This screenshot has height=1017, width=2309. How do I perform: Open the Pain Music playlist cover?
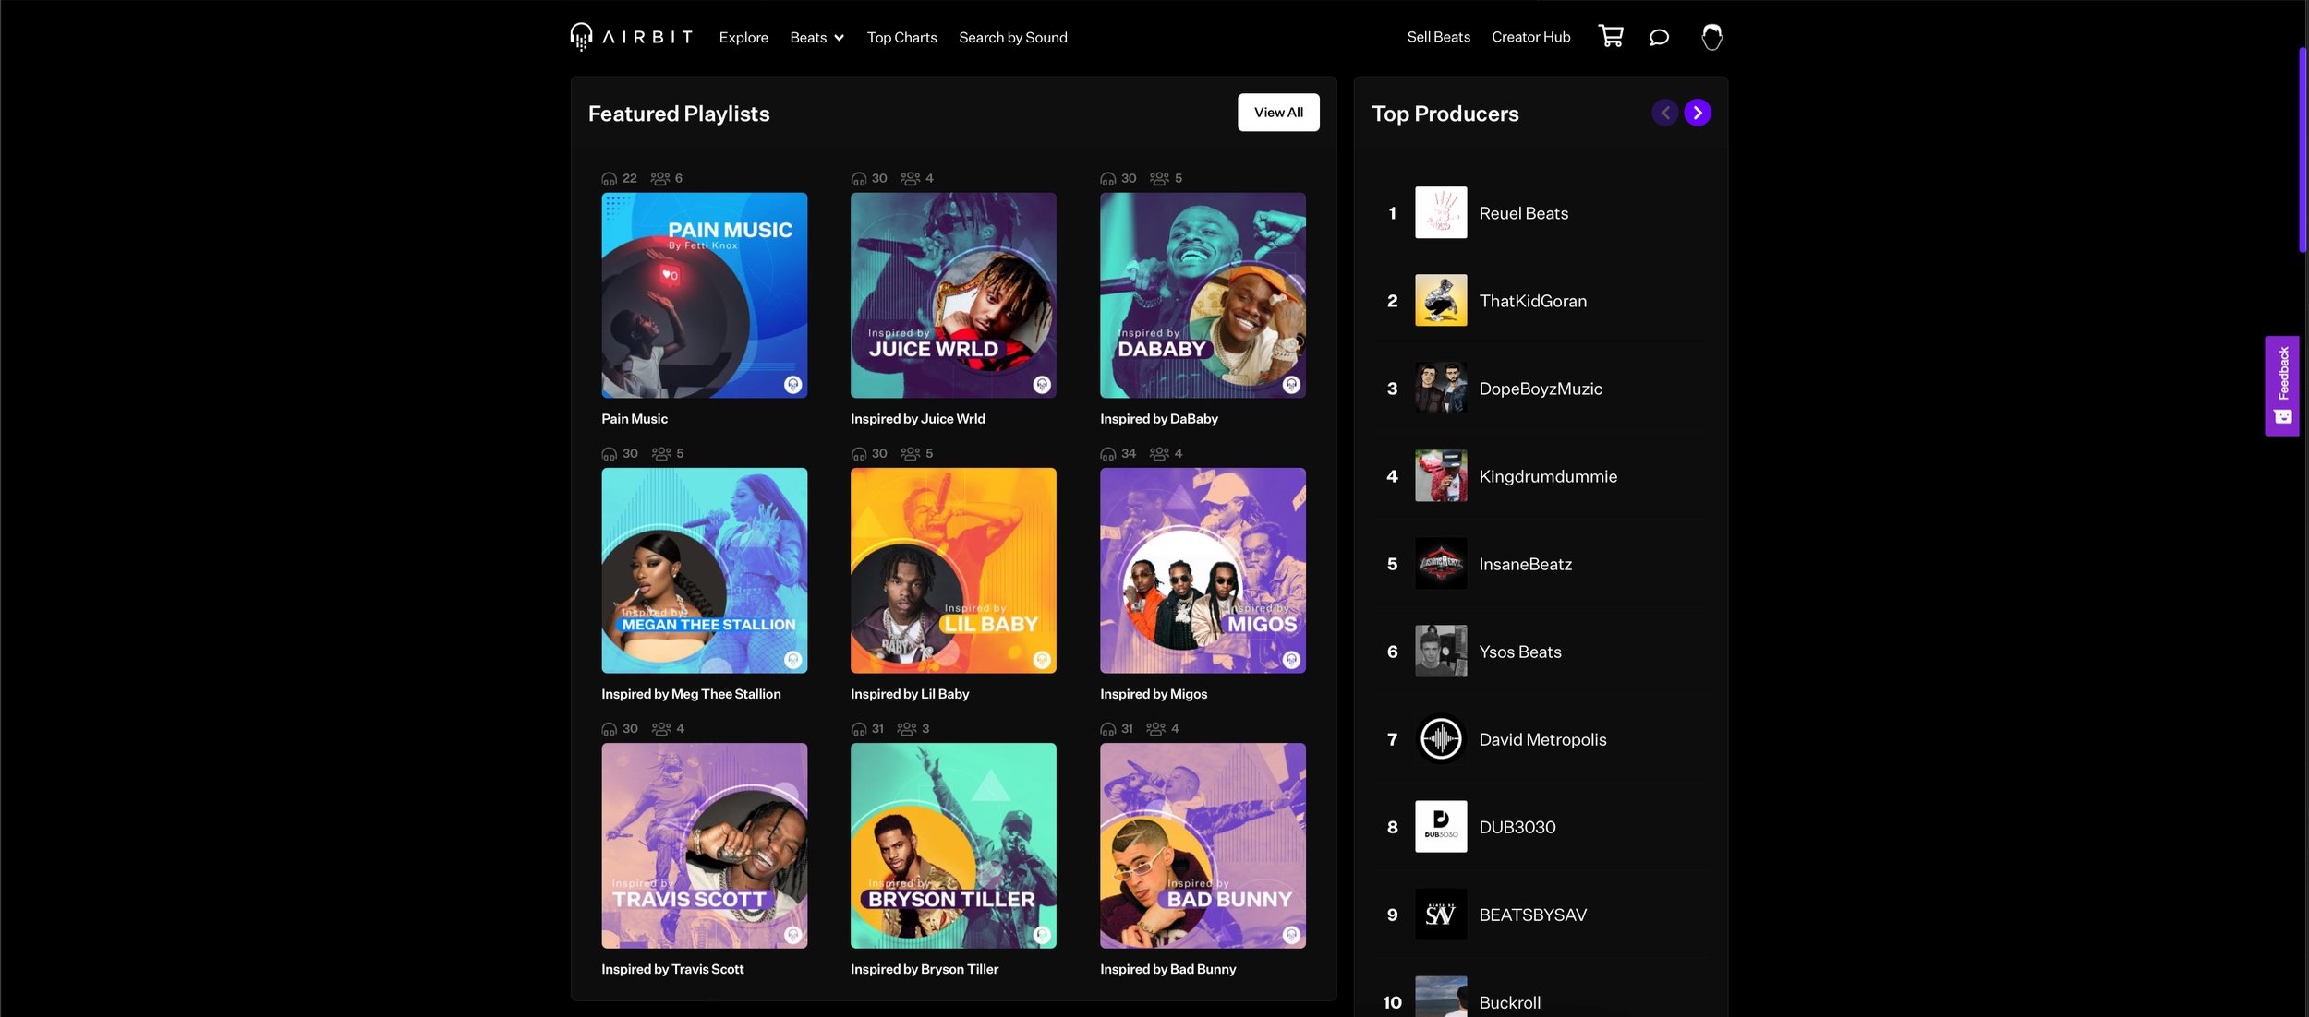[x=704, y=295]
